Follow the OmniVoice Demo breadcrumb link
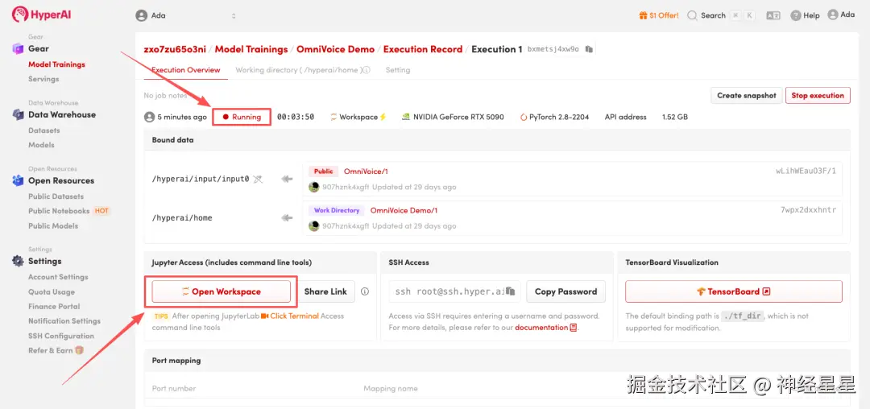The width and height of the screenshot is (870, 409). [335, 49]
